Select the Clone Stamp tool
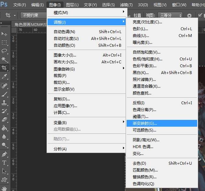 (x=4, y=103)
